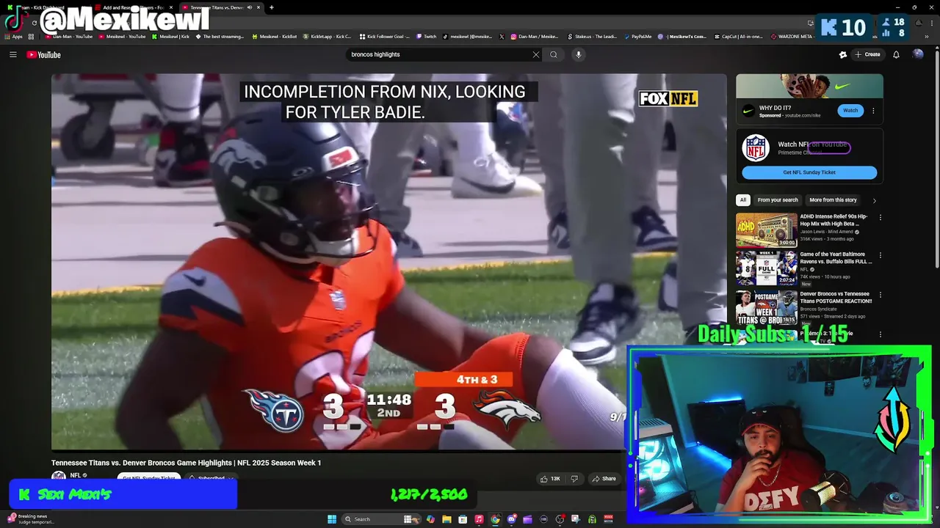Open the 'PayPal.Me' bookmark
Viewport: 940px width, 528px height.
[x=637, y=36]
